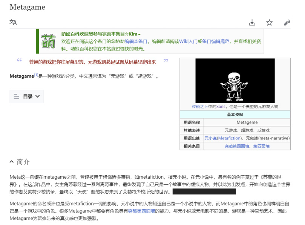Collapse the 简介 section
This screenshot has width=305, height=225.
point(12,162)
